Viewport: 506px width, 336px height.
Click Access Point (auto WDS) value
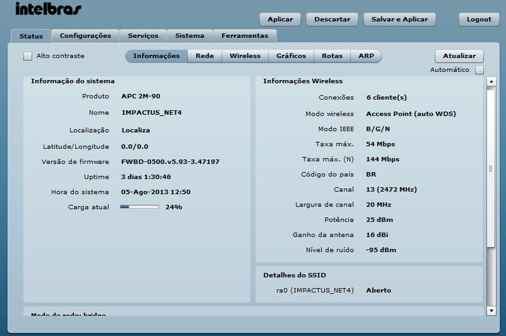coord(410,114)
